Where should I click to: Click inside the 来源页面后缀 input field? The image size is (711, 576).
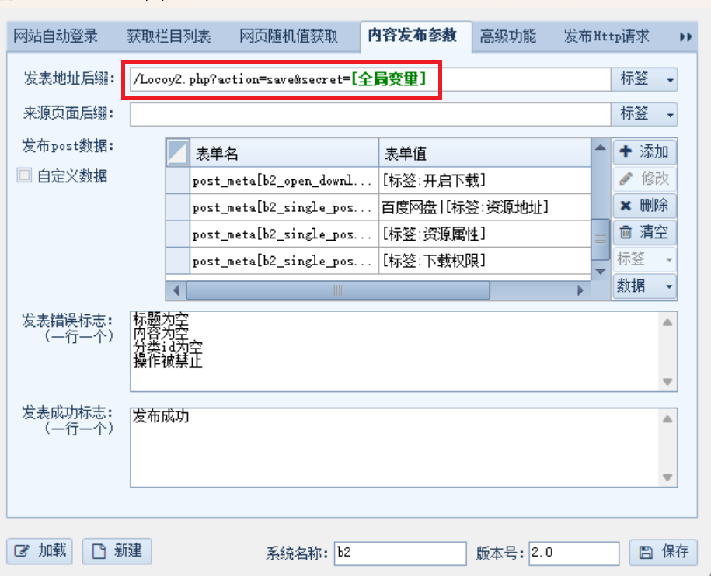370,115
